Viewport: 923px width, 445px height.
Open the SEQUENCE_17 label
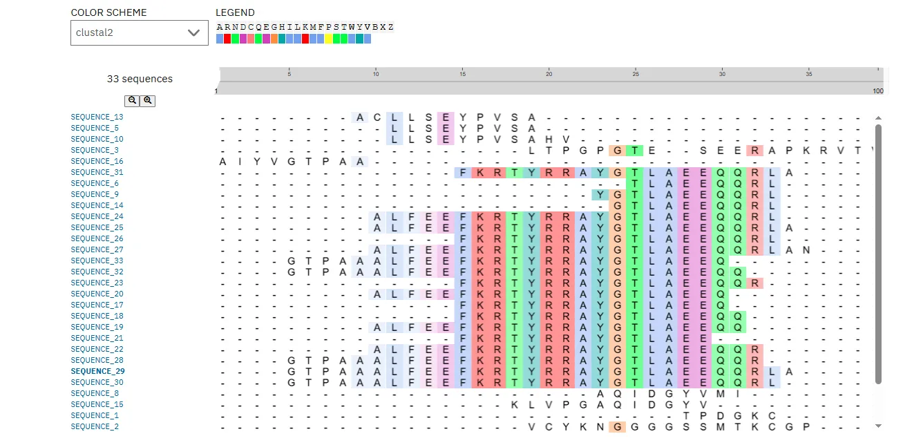click(x=97, y=305)
